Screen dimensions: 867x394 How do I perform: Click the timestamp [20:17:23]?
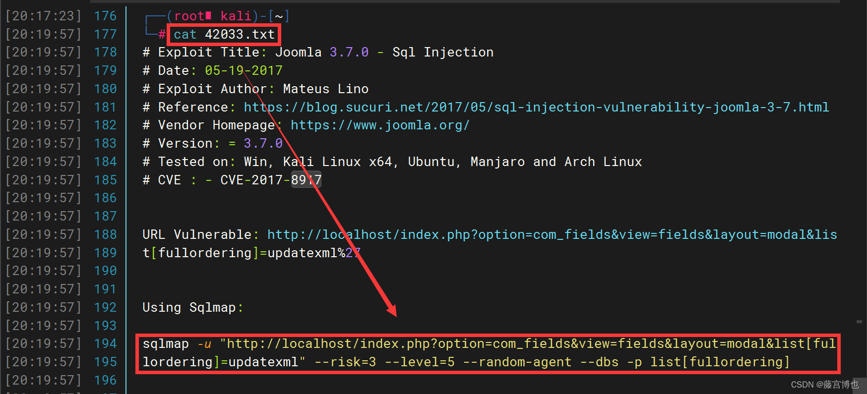(x=43, y=16)
